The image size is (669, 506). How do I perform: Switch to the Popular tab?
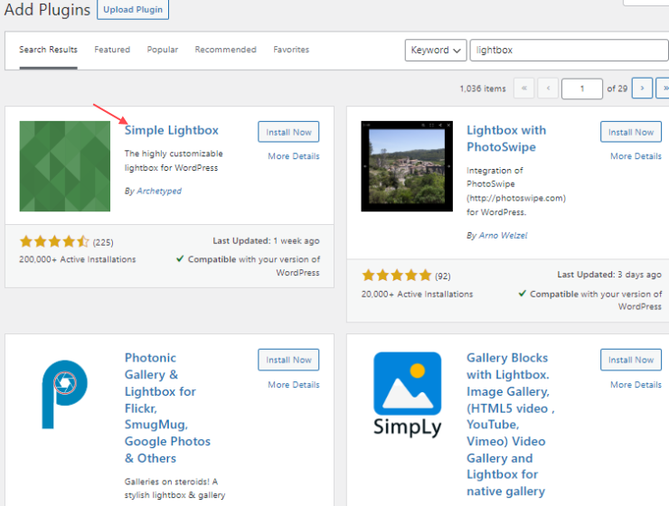pos(163,50)
